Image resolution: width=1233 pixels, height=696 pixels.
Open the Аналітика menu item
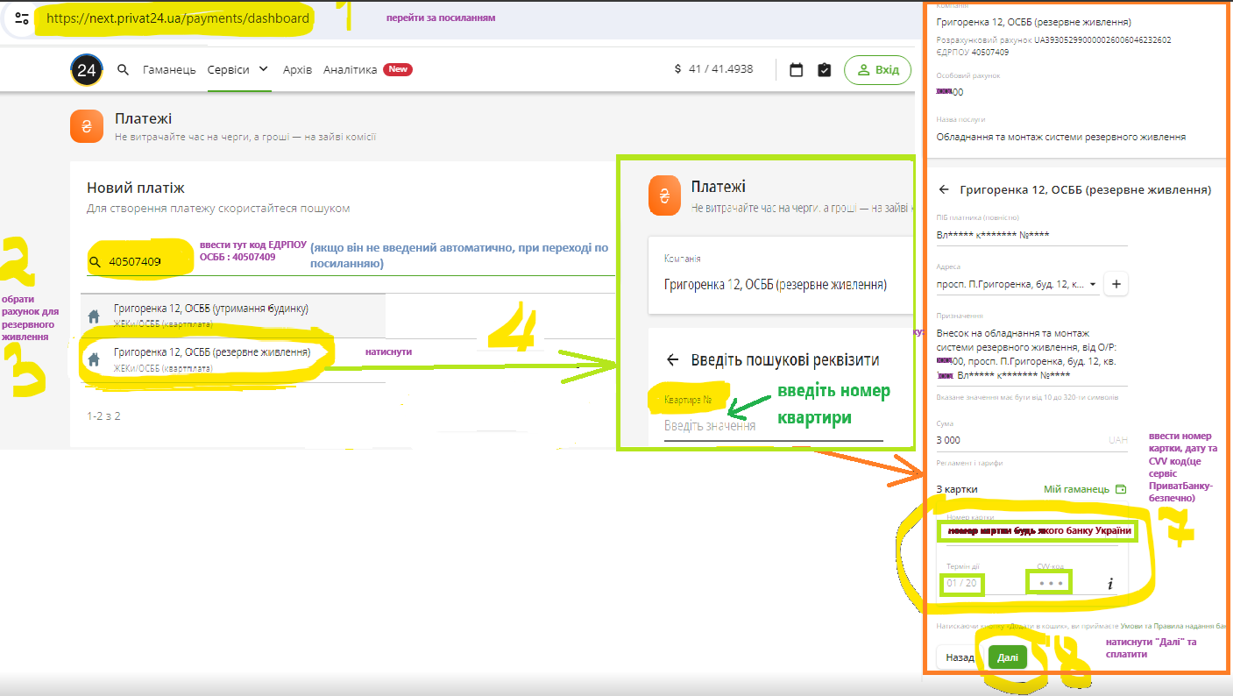click(x=350, y=70)
